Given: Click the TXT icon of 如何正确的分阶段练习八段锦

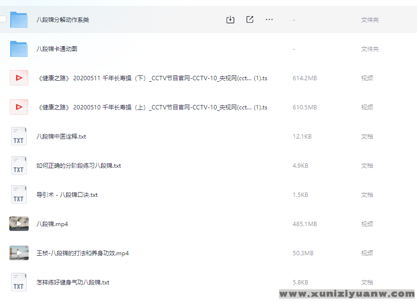Looking at the screenshot, I should click(x=19, y=165).
